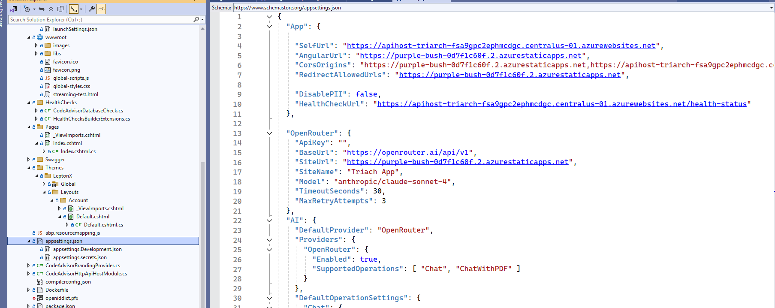Toggle file nesting view button

[x=74, y=9]
